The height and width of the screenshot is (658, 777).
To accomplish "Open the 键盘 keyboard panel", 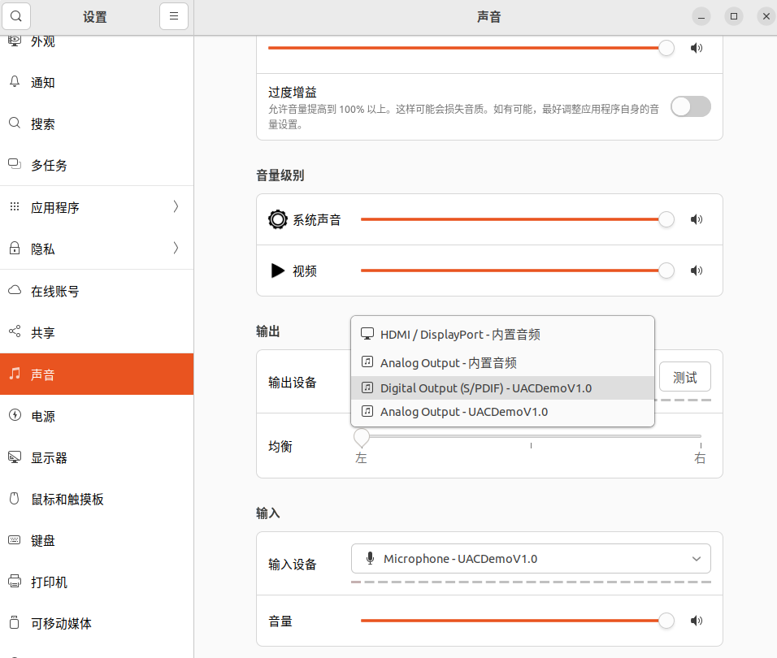I will tap(97, 540).
